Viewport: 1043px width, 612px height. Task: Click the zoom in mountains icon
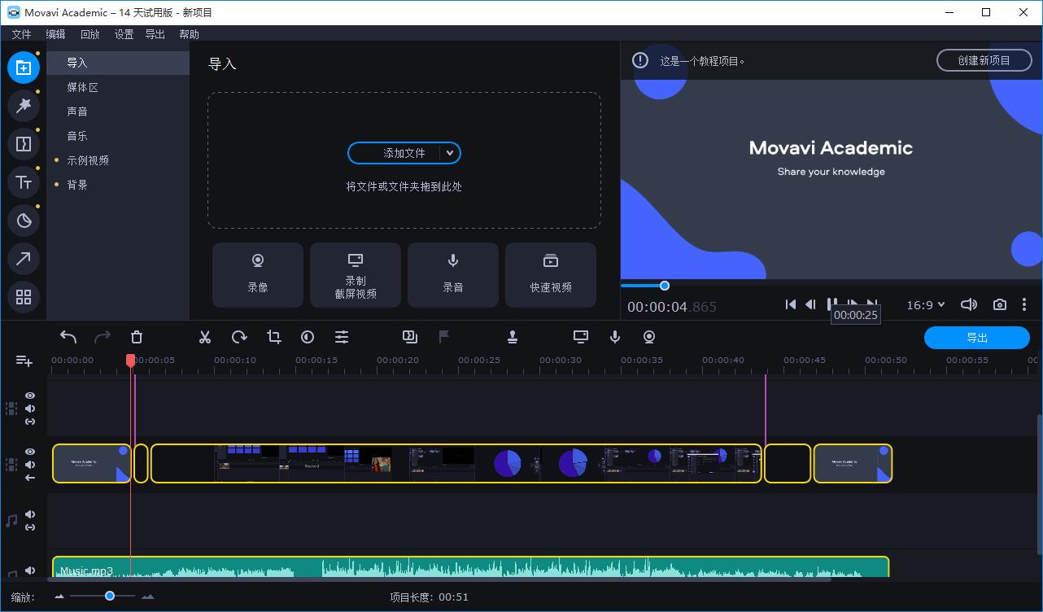pyautogui.click(x=147, y=597)
